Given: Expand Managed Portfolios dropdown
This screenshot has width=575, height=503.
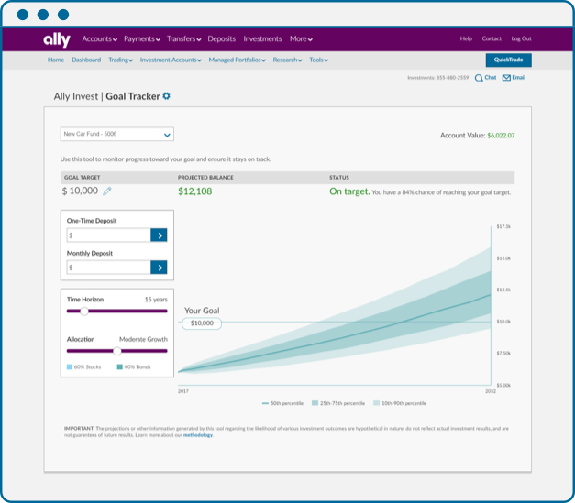Looking at the screenshot, I should pos(237,60).
